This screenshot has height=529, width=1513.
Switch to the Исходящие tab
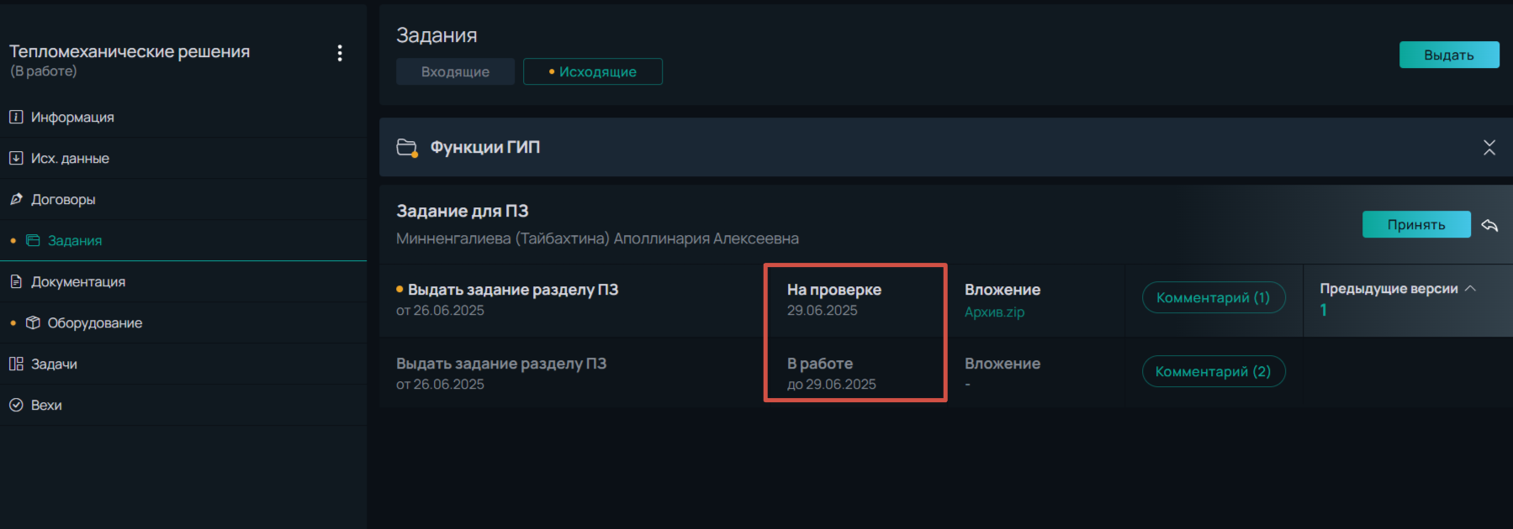[x=593, y=71]
